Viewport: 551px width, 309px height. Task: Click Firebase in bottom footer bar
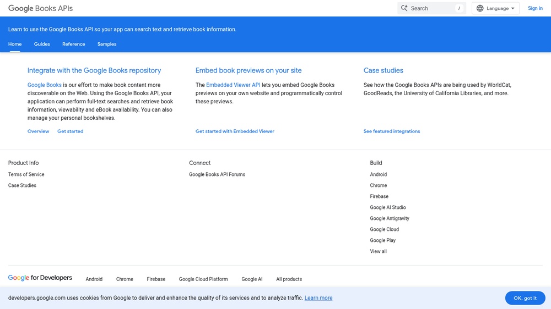[x=156, y=279]
